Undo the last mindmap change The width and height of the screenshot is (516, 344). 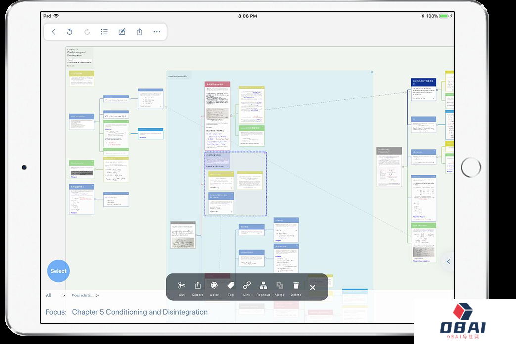[69, 32]
